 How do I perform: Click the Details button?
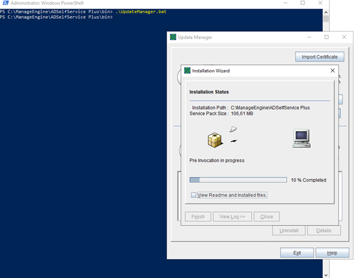[324, 230]
